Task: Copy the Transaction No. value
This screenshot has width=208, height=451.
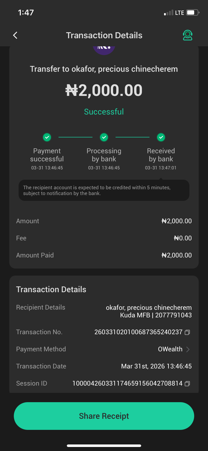Action: (x=187, y=332)
